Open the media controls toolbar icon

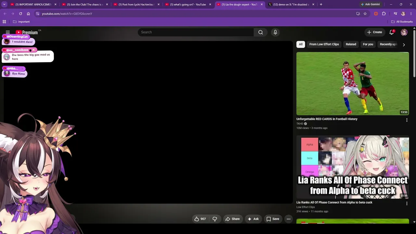[395, 14]
